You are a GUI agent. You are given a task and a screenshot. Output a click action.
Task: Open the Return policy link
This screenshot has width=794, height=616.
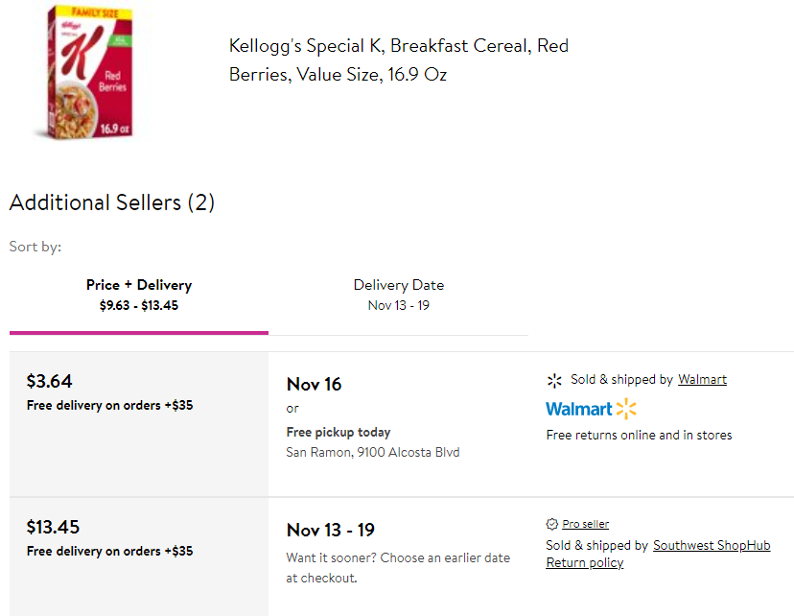(x=584, y=563)
